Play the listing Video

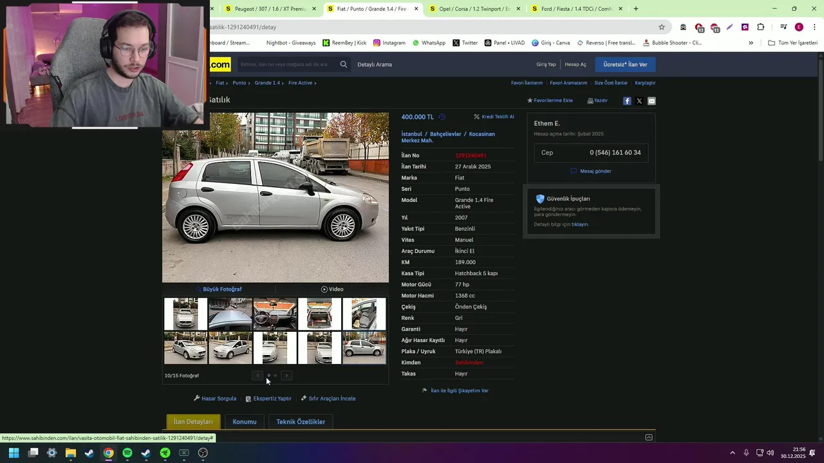pyautogui.click(x=332, y=289)
